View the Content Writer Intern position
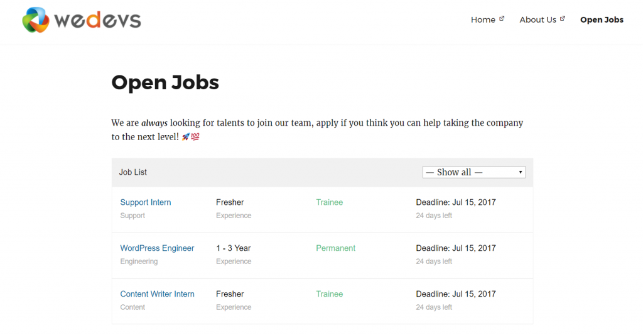The height and width of the screenshot is (335, 643). coord(157,294)
